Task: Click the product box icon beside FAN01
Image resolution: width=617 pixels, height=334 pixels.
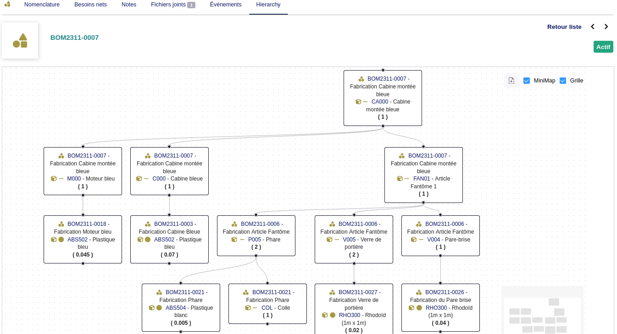Action: pyautogui.click(x=400, y=179)
